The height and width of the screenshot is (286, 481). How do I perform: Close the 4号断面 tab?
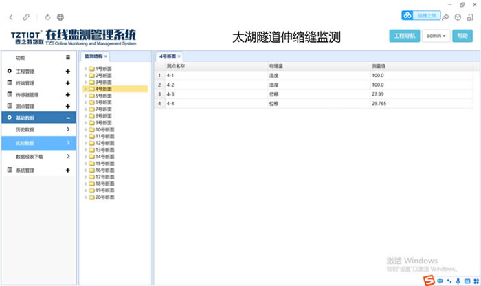point(179,56)
